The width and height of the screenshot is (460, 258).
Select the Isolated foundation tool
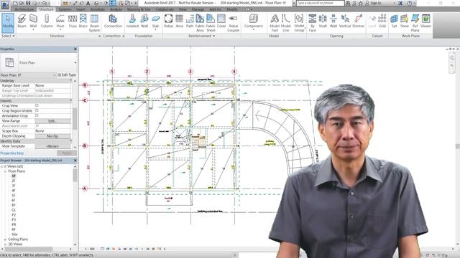click(132, 21)
